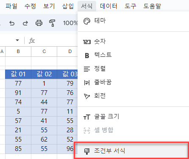Click the align lines icon beside 정렬
The height and width of the screenshot is (159, 189).
[x=87, y=69]
